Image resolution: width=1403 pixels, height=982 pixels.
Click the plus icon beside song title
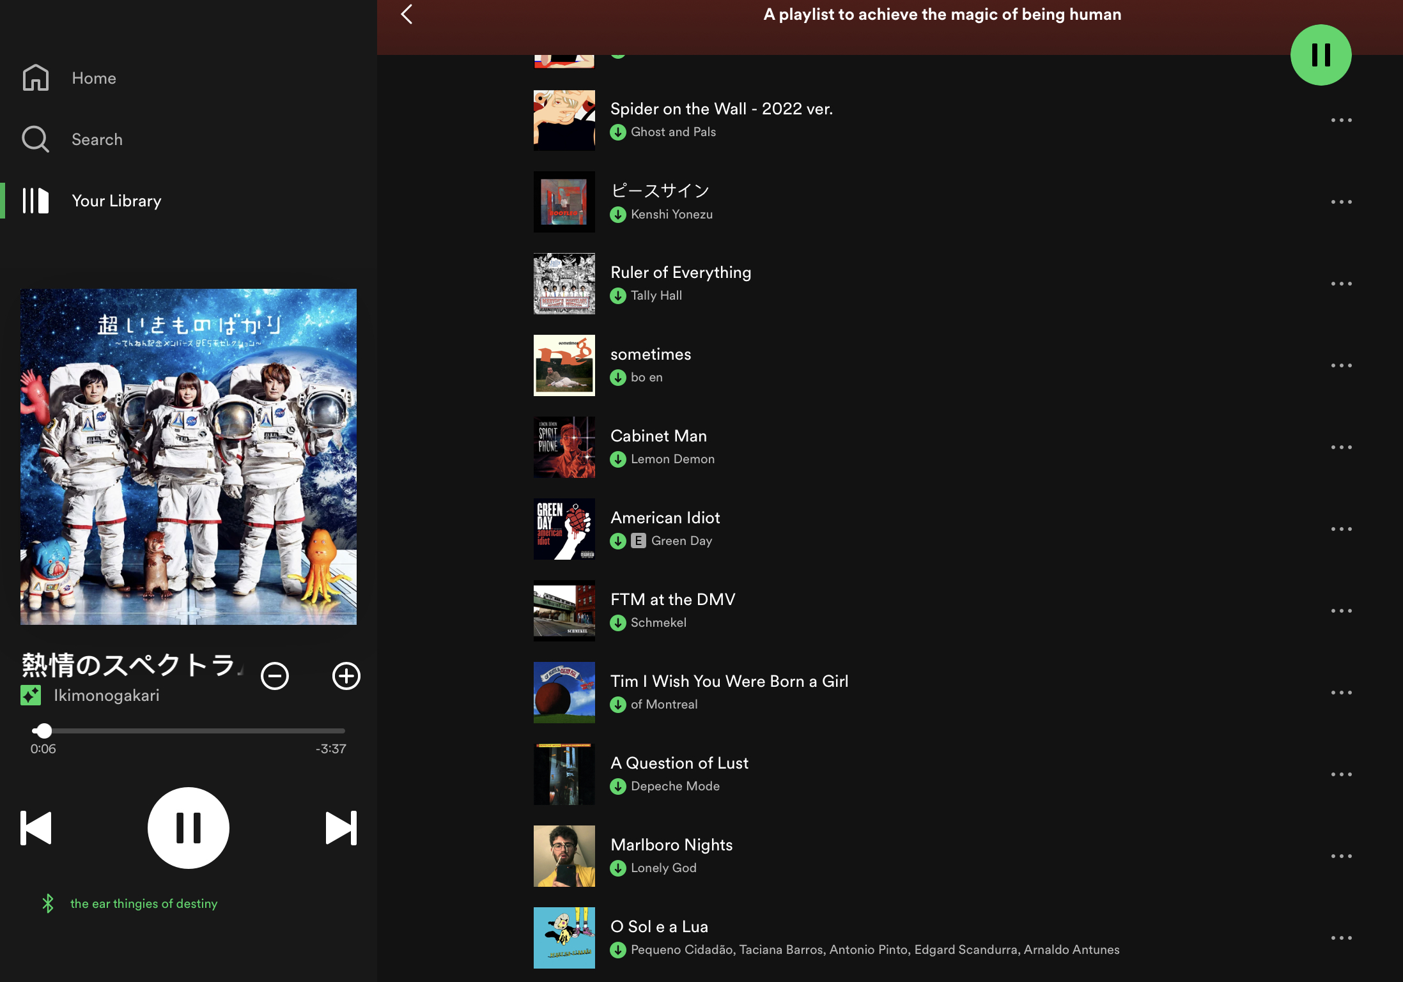click(346, 676)
